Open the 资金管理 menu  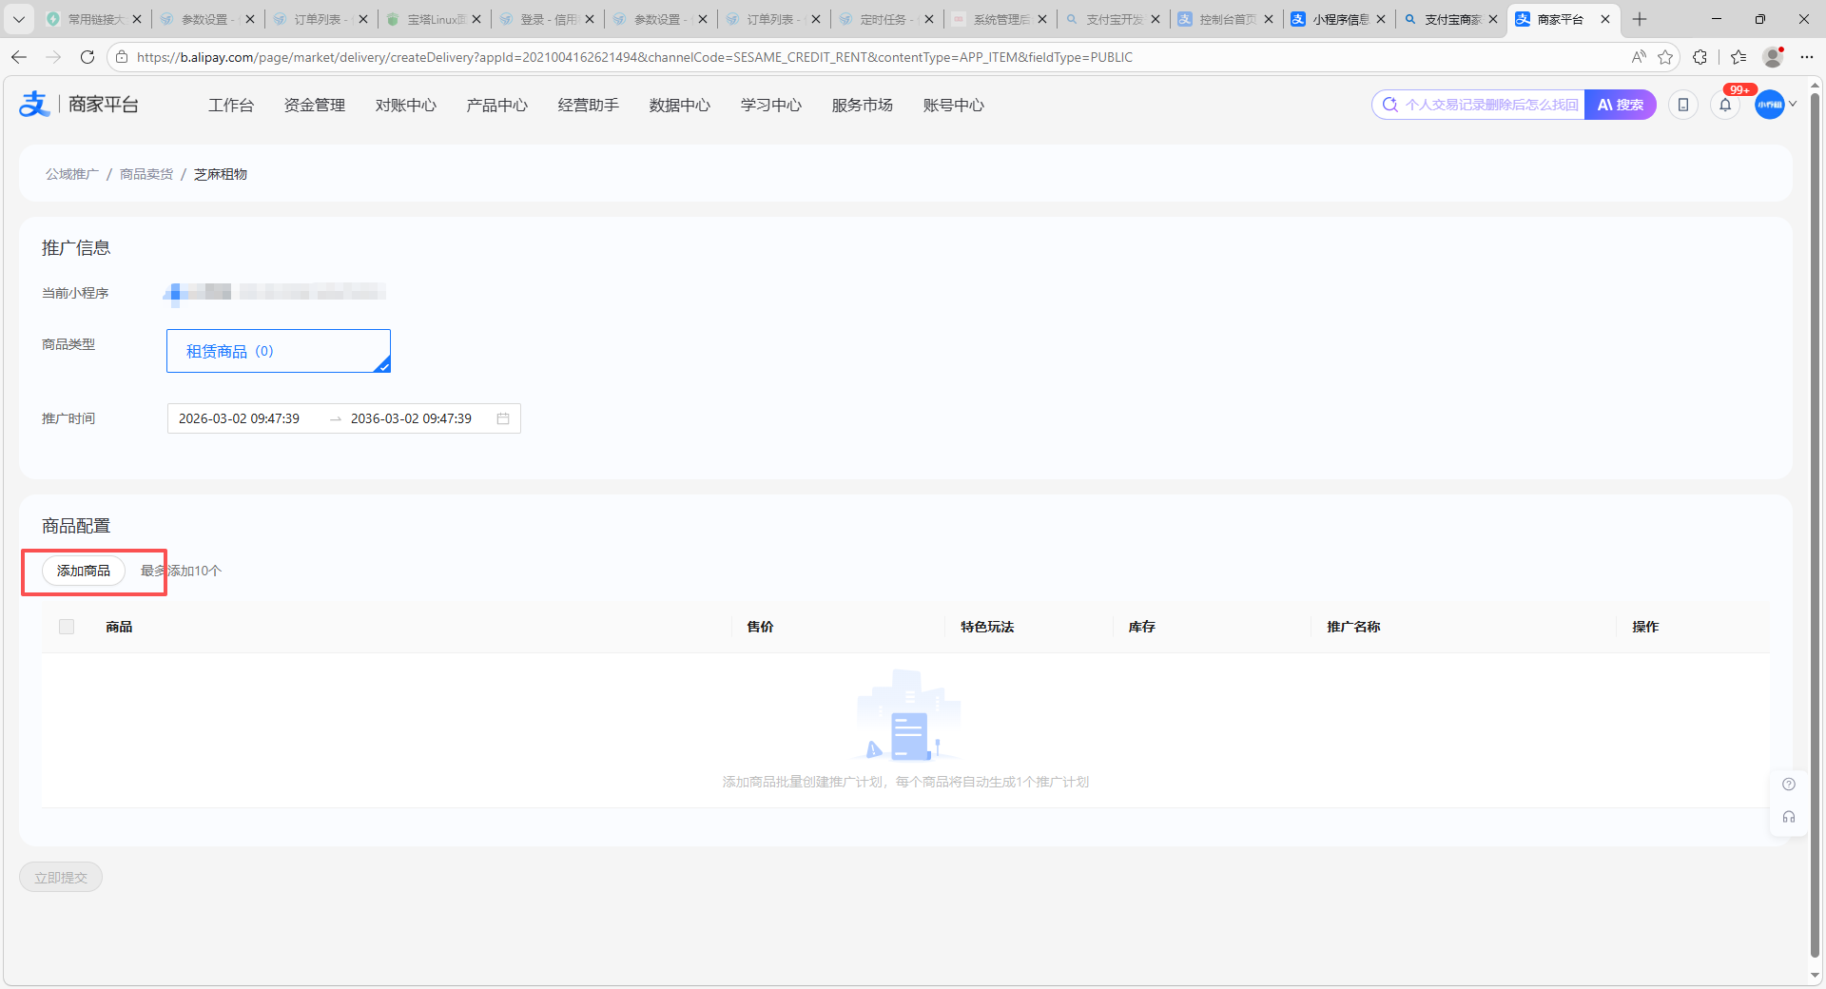point(314,106)
